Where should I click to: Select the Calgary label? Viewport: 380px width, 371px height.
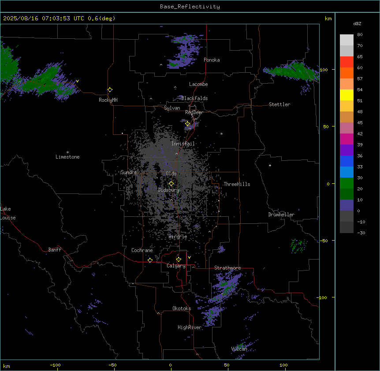[x=176, y=266]
